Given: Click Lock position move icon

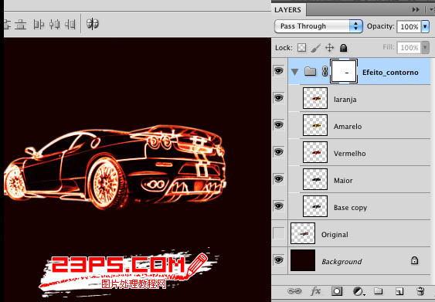Looking at the screenshot, I should [x=329, y=48].
